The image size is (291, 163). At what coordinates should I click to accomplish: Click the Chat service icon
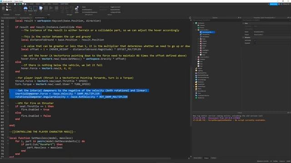click(x=196, y=93)
